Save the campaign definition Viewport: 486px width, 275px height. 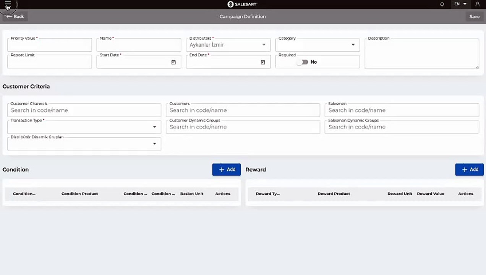pos(474,16)
